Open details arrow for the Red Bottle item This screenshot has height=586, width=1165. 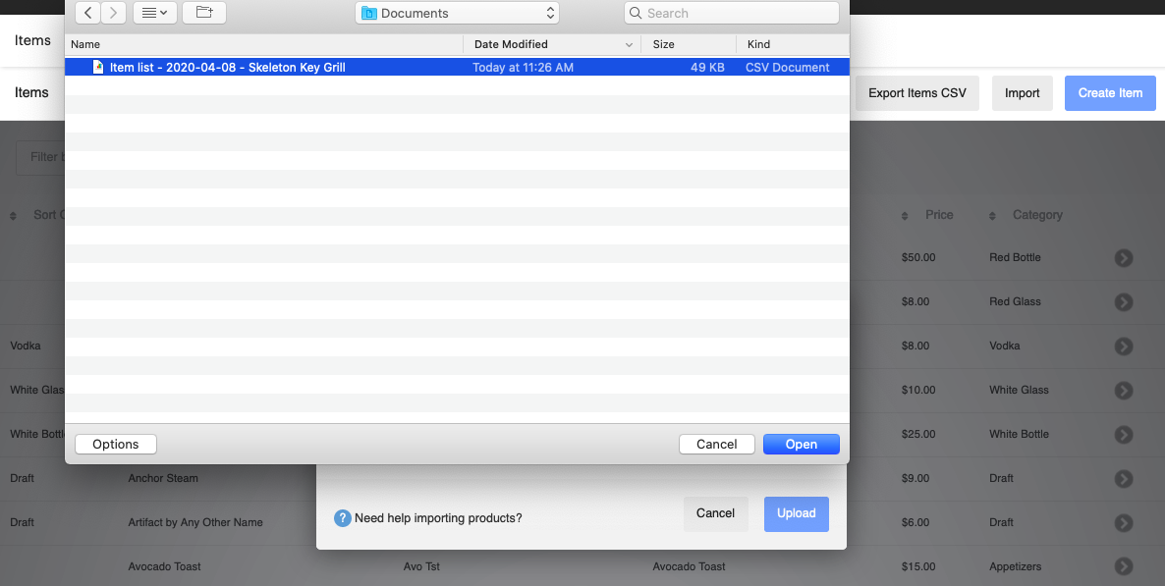click(1123, 257)
